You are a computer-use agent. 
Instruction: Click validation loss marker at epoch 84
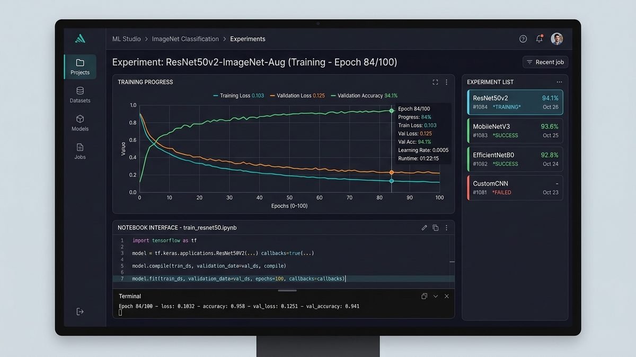[392, 172]
